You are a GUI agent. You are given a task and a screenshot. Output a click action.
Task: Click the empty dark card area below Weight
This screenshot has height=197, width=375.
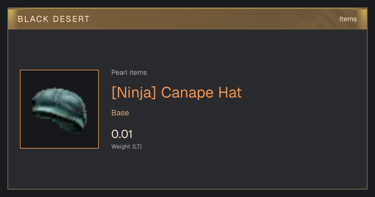pos(187,170)
